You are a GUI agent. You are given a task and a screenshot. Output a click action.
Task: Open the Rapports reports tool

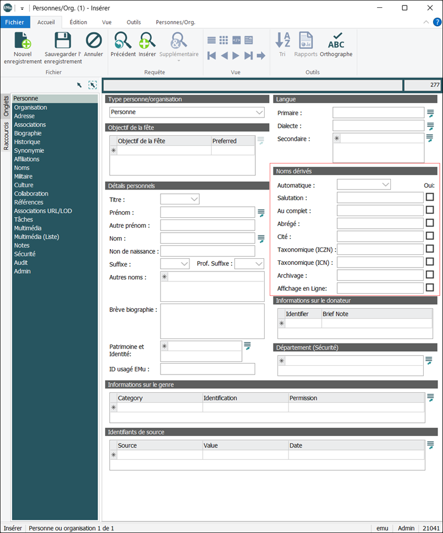[x=306, y=40]
